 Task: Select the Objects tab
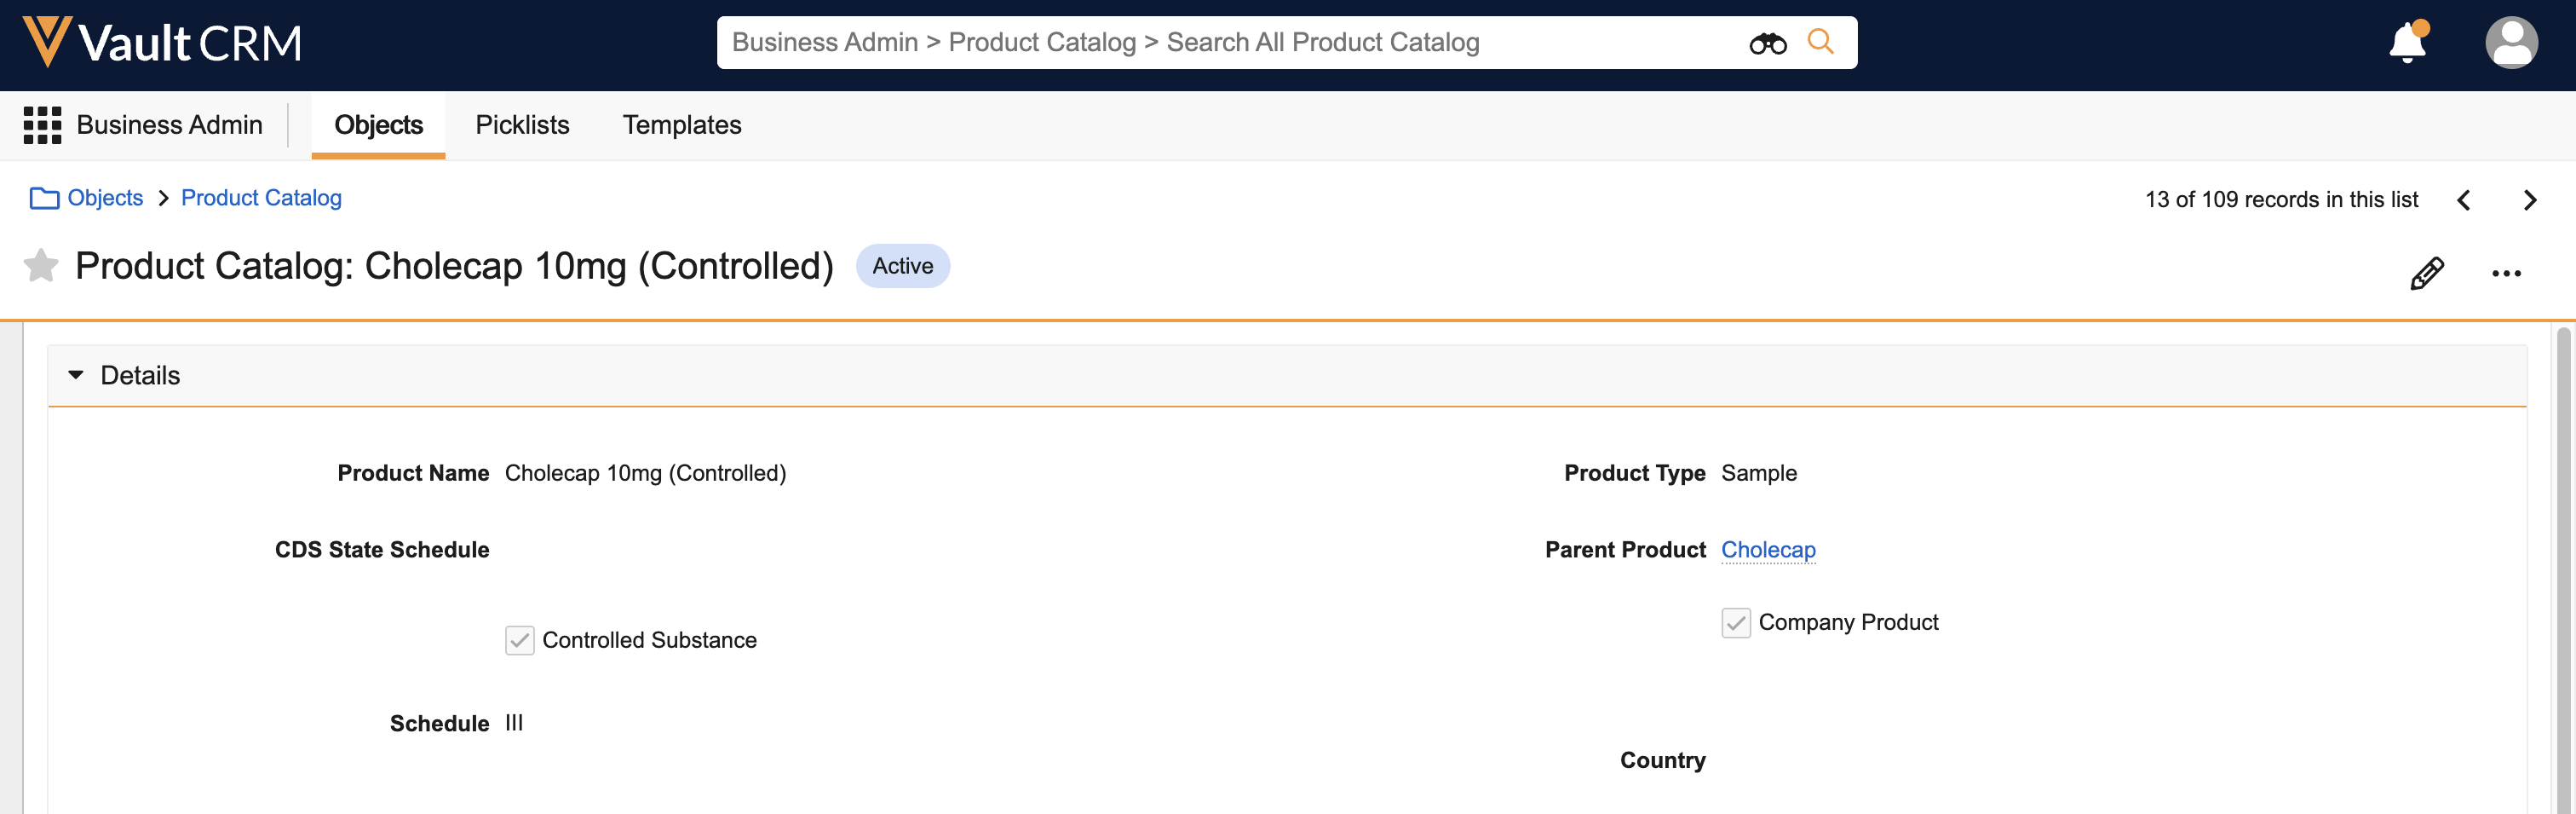click(378, 125)
